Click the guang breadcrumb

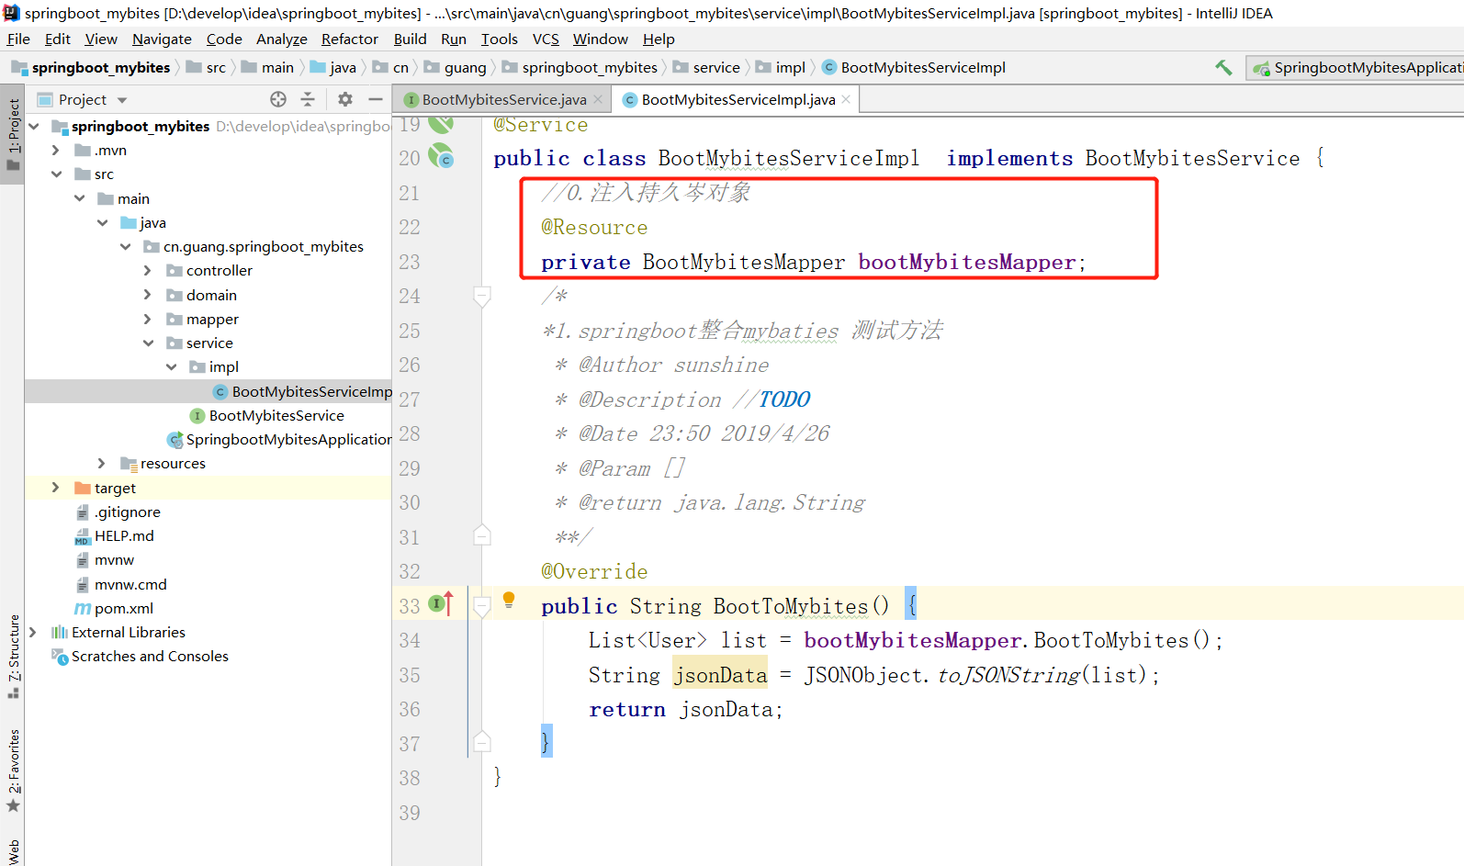(456, 67)
